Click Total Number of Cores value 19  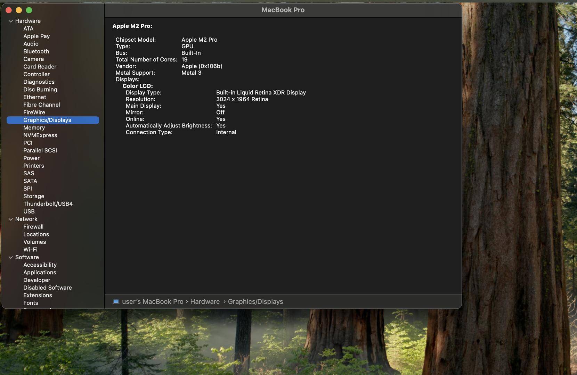185,60
